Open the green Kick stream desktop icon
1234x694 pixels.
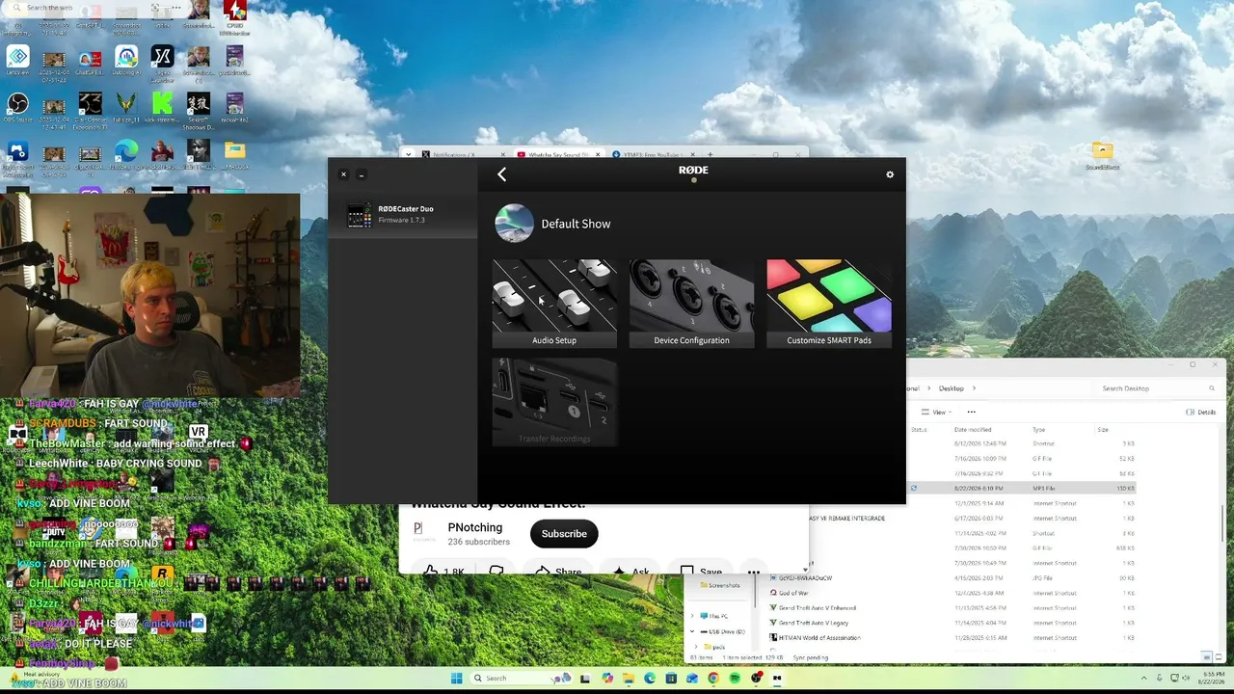tap(162, 108)
